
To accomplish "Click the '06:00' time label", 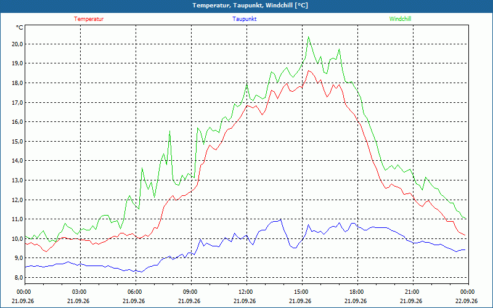I will pos(136,292).
